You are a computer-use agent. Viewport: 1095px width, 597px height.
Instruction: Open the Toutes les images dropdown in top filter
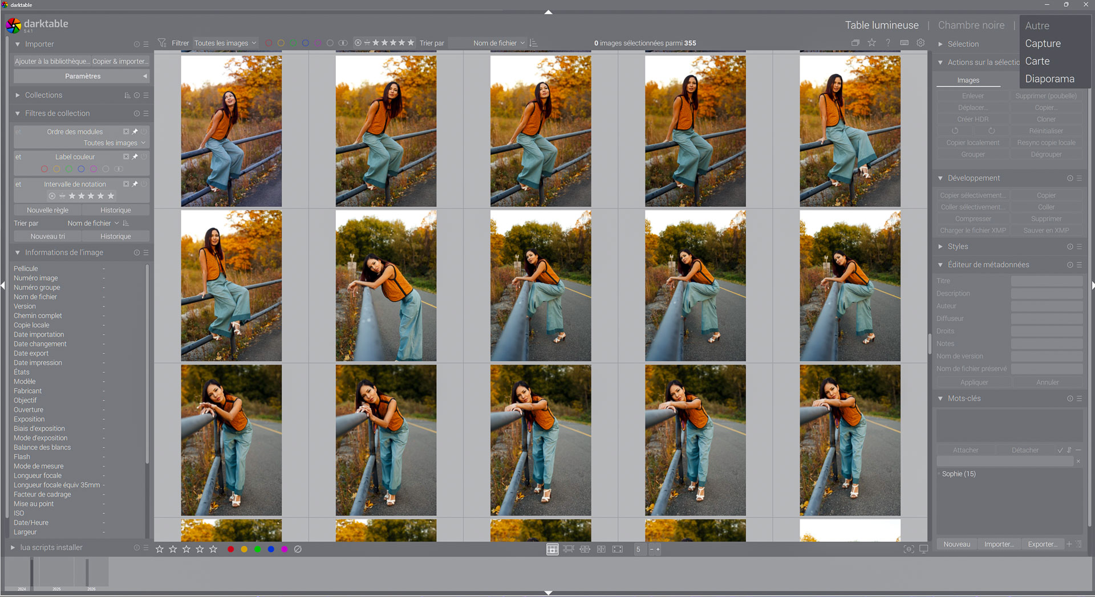(225, 43)
